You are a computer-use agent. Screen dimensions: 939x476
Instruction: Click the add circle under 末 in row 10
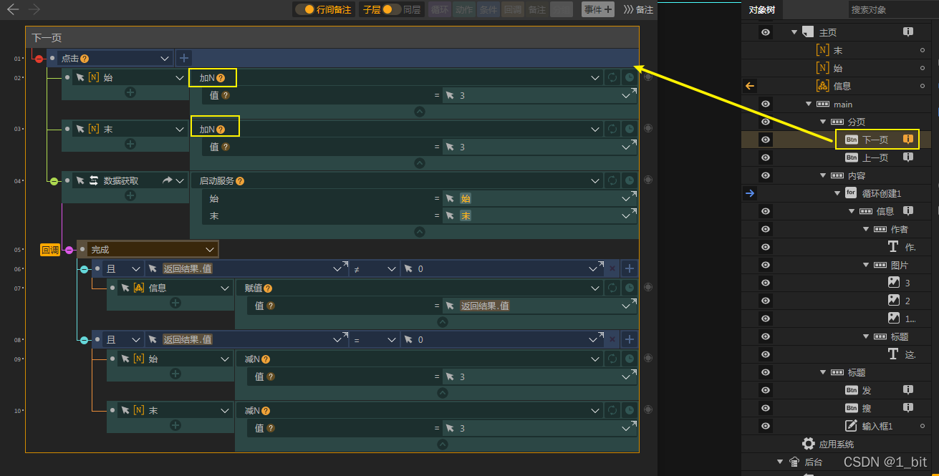(175, 425)
